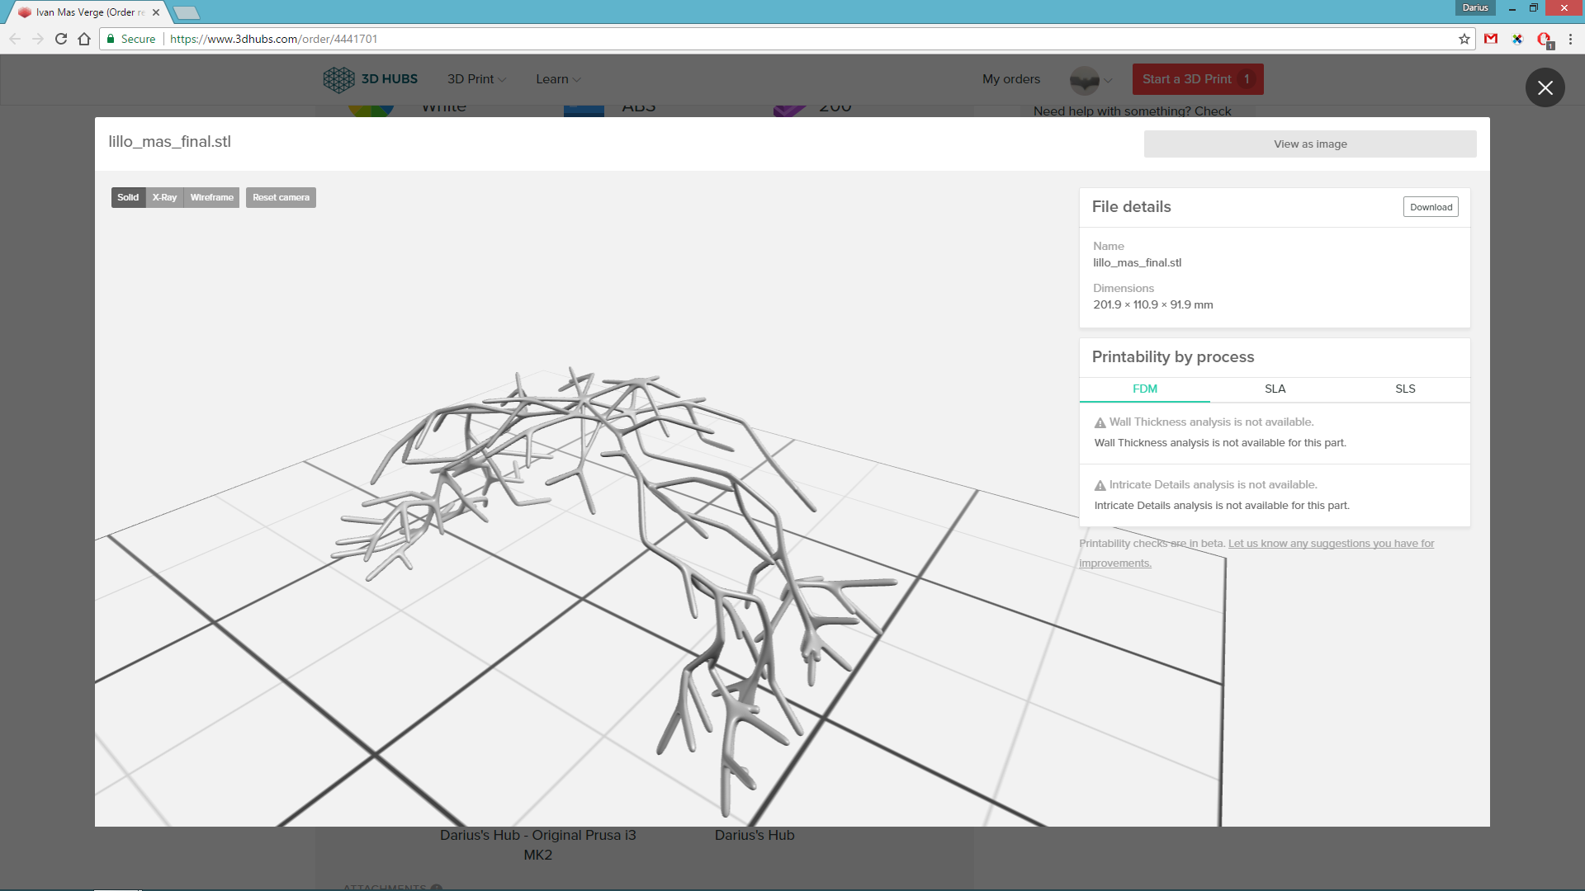Download the lillo_mas_final.stl file

click(1431, 207)
